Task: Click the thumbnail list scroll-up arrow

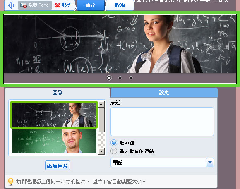Action: [x=101, y=104]
